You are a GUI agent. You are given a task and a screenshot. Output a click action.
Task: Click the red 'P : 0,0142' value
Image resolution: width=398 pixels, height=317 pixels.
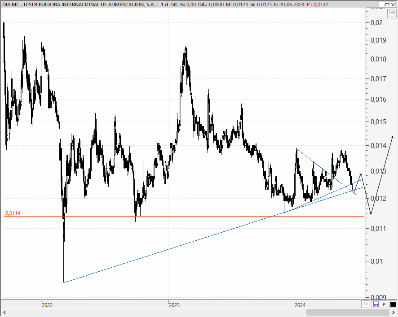pyautogui.click(x=318, y=4)
